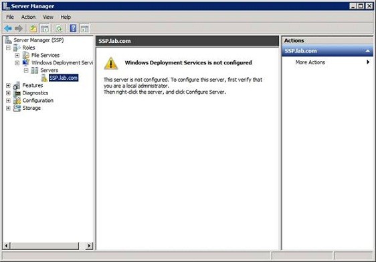Click the Refresh toolbar icon
The image size is (376, 262).
(59, 29)
